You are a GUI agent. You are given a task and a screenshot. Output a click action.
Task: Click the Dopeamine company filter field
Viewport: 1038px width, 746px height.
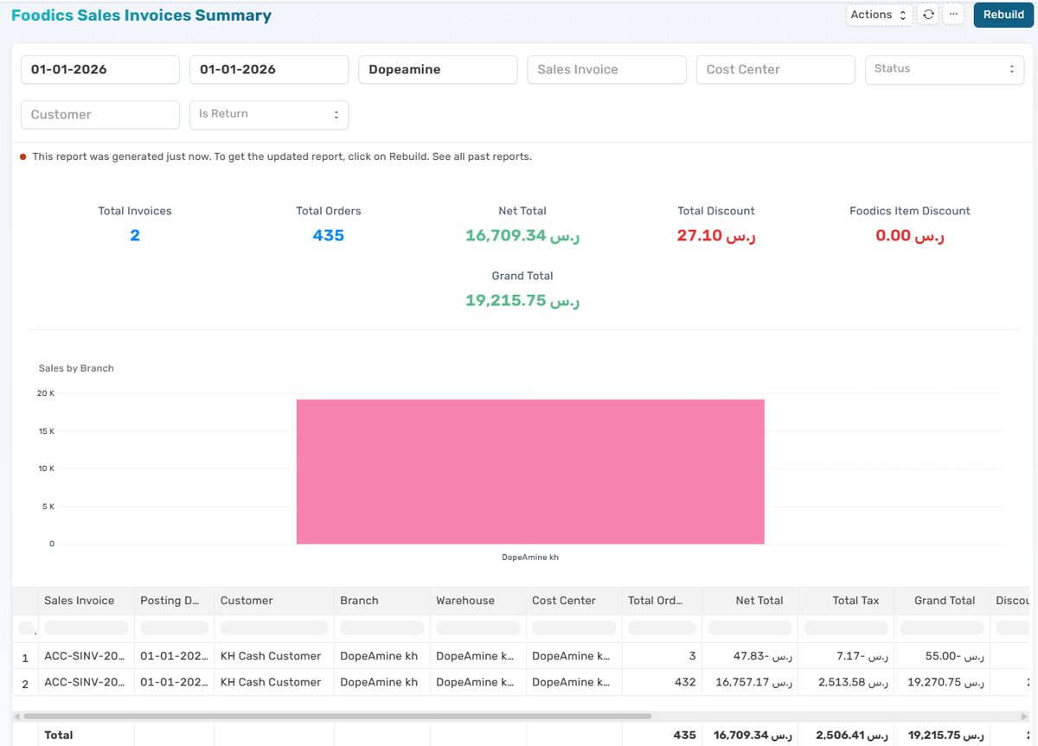pos(437,68)
